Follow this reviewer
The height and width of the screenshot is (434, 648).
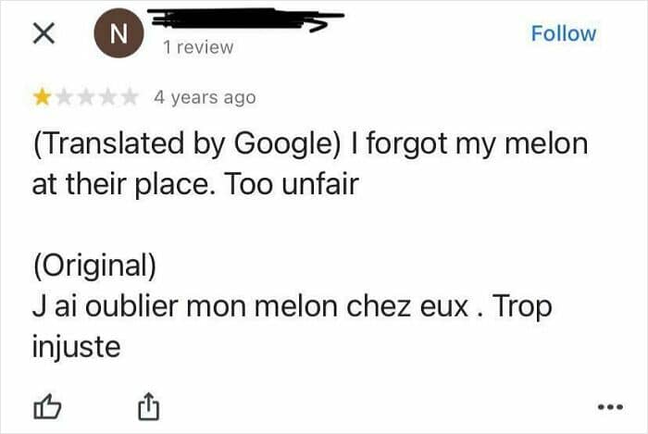[x=563, y=33]
